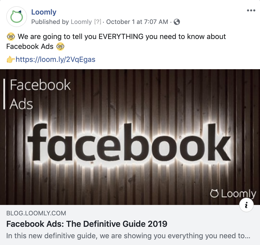Open the info button on the image
Screen dimensions: 260x245
[246, 205]
